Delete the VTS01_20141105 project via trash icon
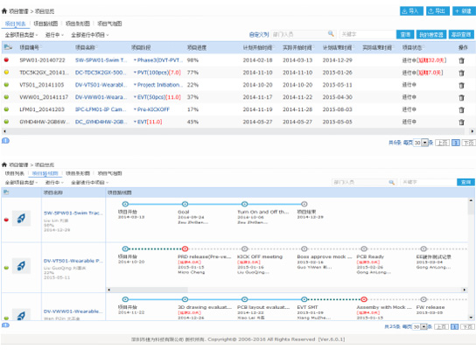This screenshot has width=476, height=350. [x=461, y=85]
